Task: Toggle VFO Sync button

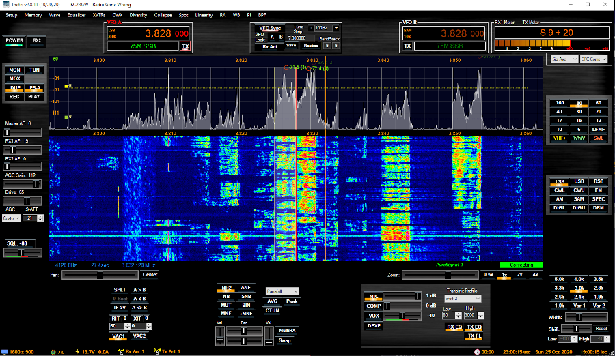Action: [270, 29]
